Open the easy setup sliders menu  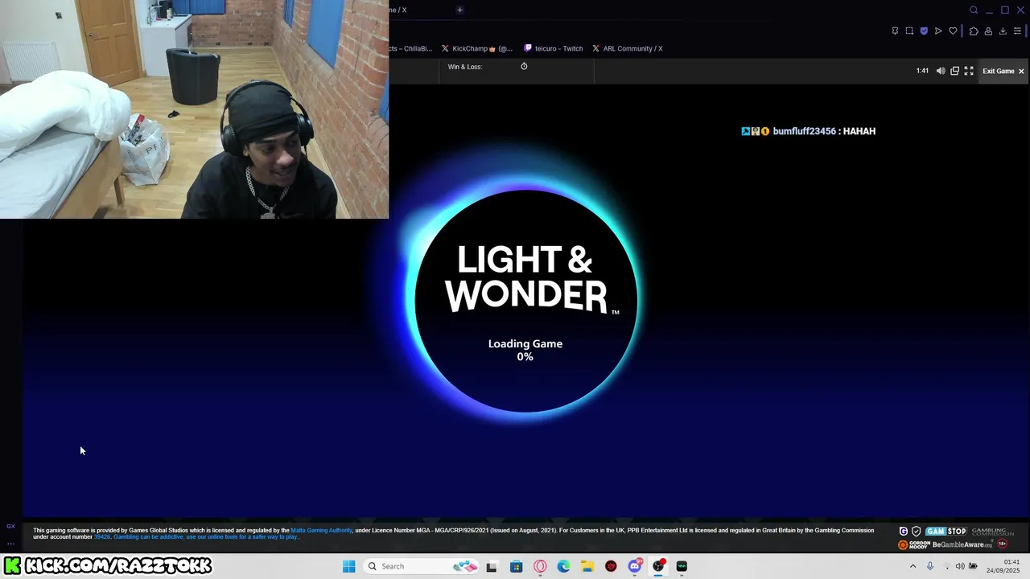coord(1017,31)
